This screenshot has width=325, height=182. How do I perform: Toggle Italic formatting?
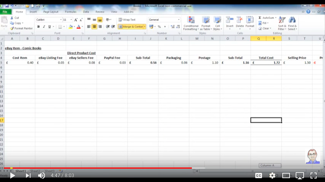click(x=44, y=27)
